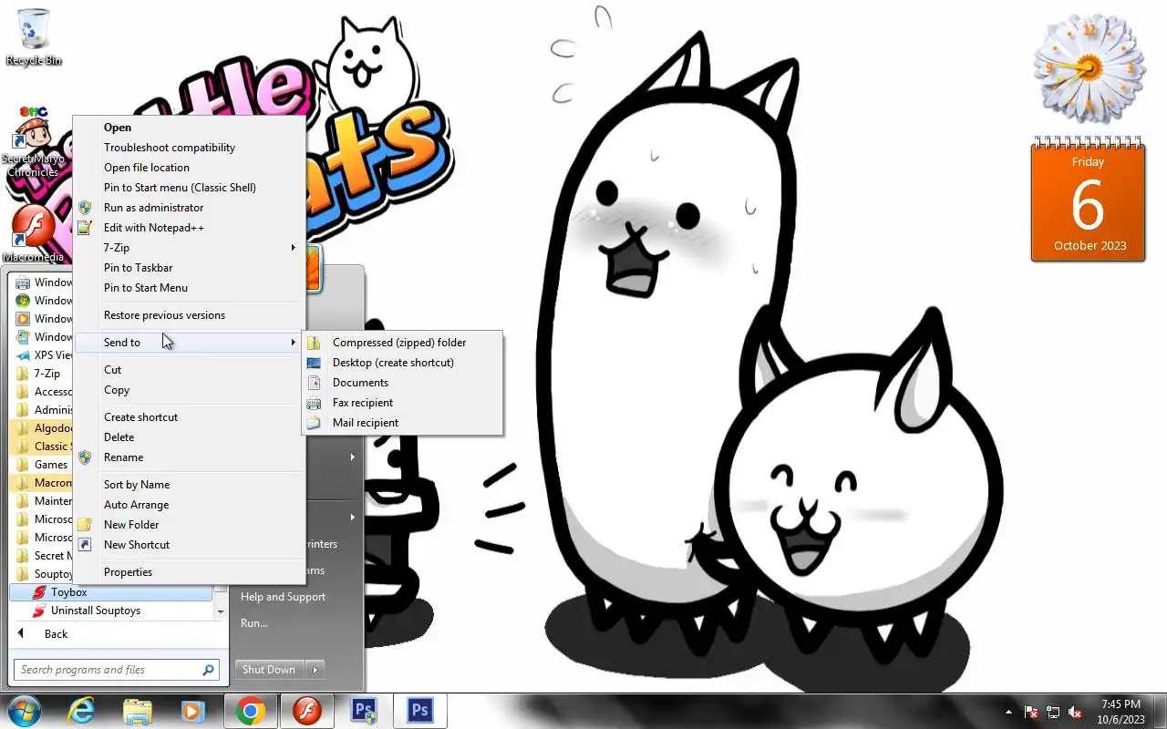Screen dimensions: 1167x729
Task: Click the Action Center flag tray icon
Action: pyautogui.click(x=1031, y=712)
